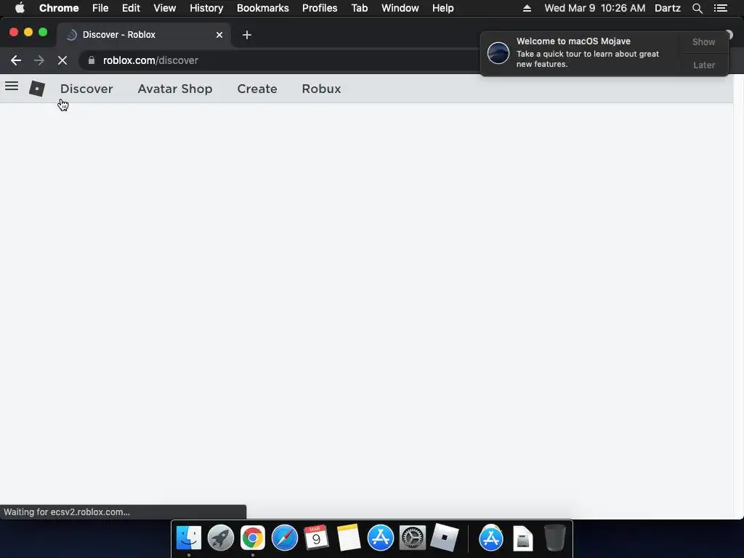Go back with the browser back arrow

pyautogui.click(x=16, y=60)
